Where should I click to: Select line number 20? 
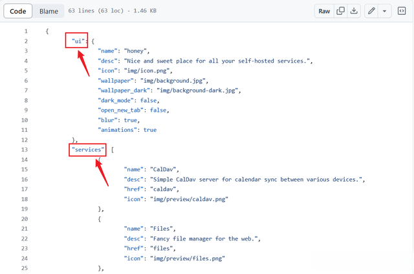pos(25,219)
